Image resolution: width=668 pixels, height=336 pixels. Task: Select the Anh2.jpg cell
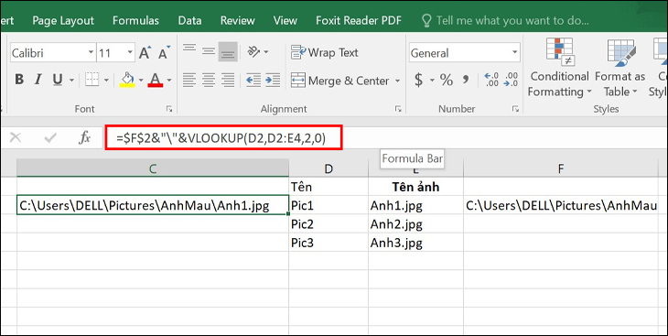pyautogui.click(x=415, y=224)
